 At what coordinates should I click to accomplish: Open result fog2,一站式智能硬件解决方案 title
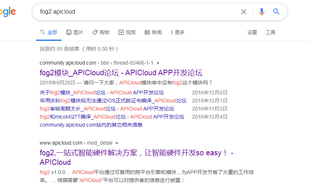click(x=137, y=157)
